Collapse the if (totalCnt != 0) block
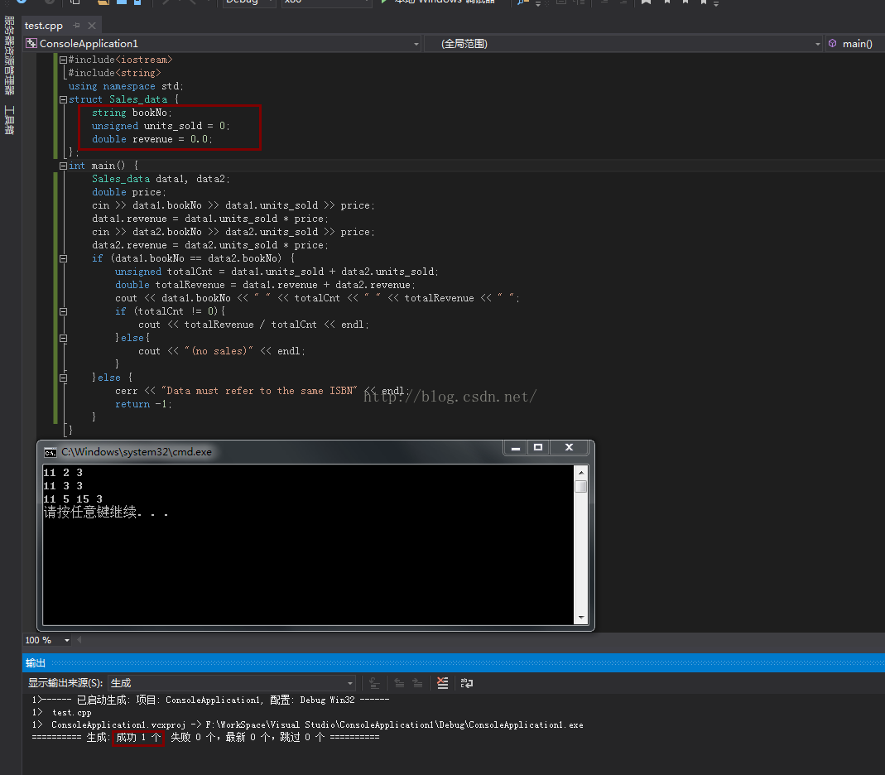The height and width of the screenshot is (775, 885). 63,311
